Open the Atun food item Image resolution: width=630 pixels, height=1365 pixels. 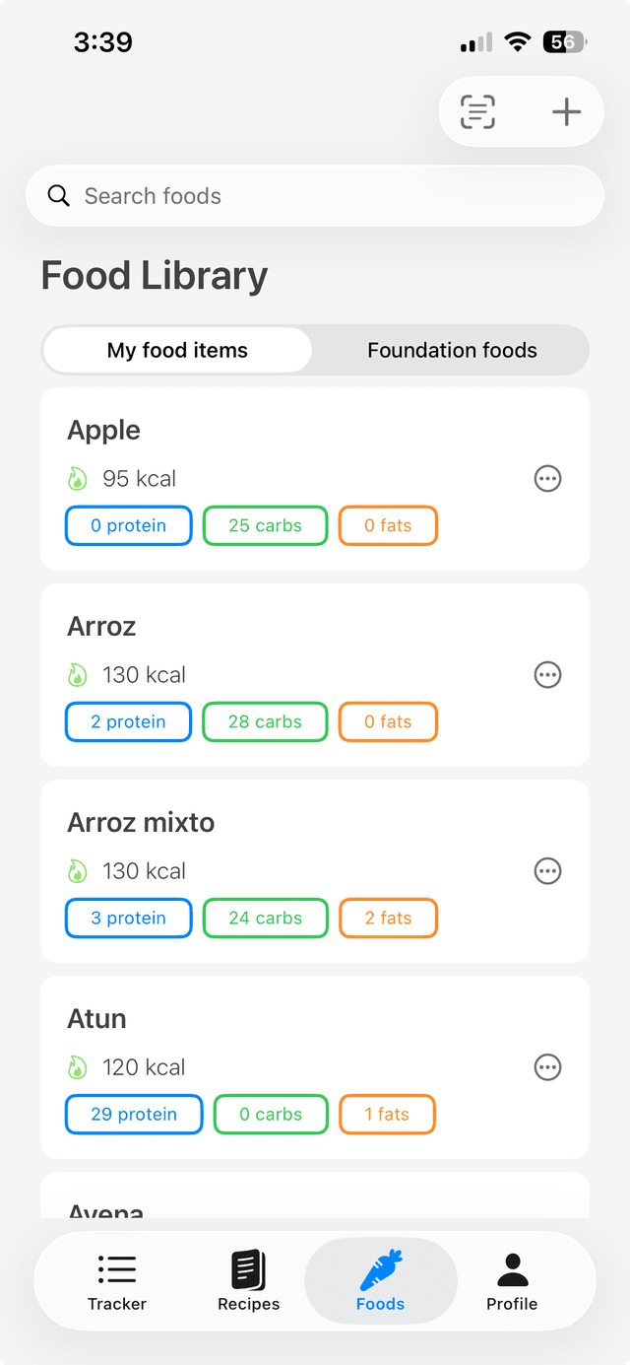(315, 1067)
